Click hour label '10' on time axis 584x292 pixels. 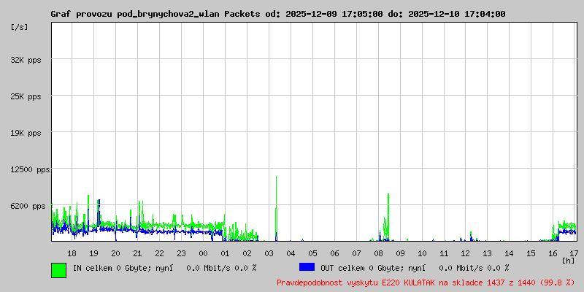click(422, 253)
